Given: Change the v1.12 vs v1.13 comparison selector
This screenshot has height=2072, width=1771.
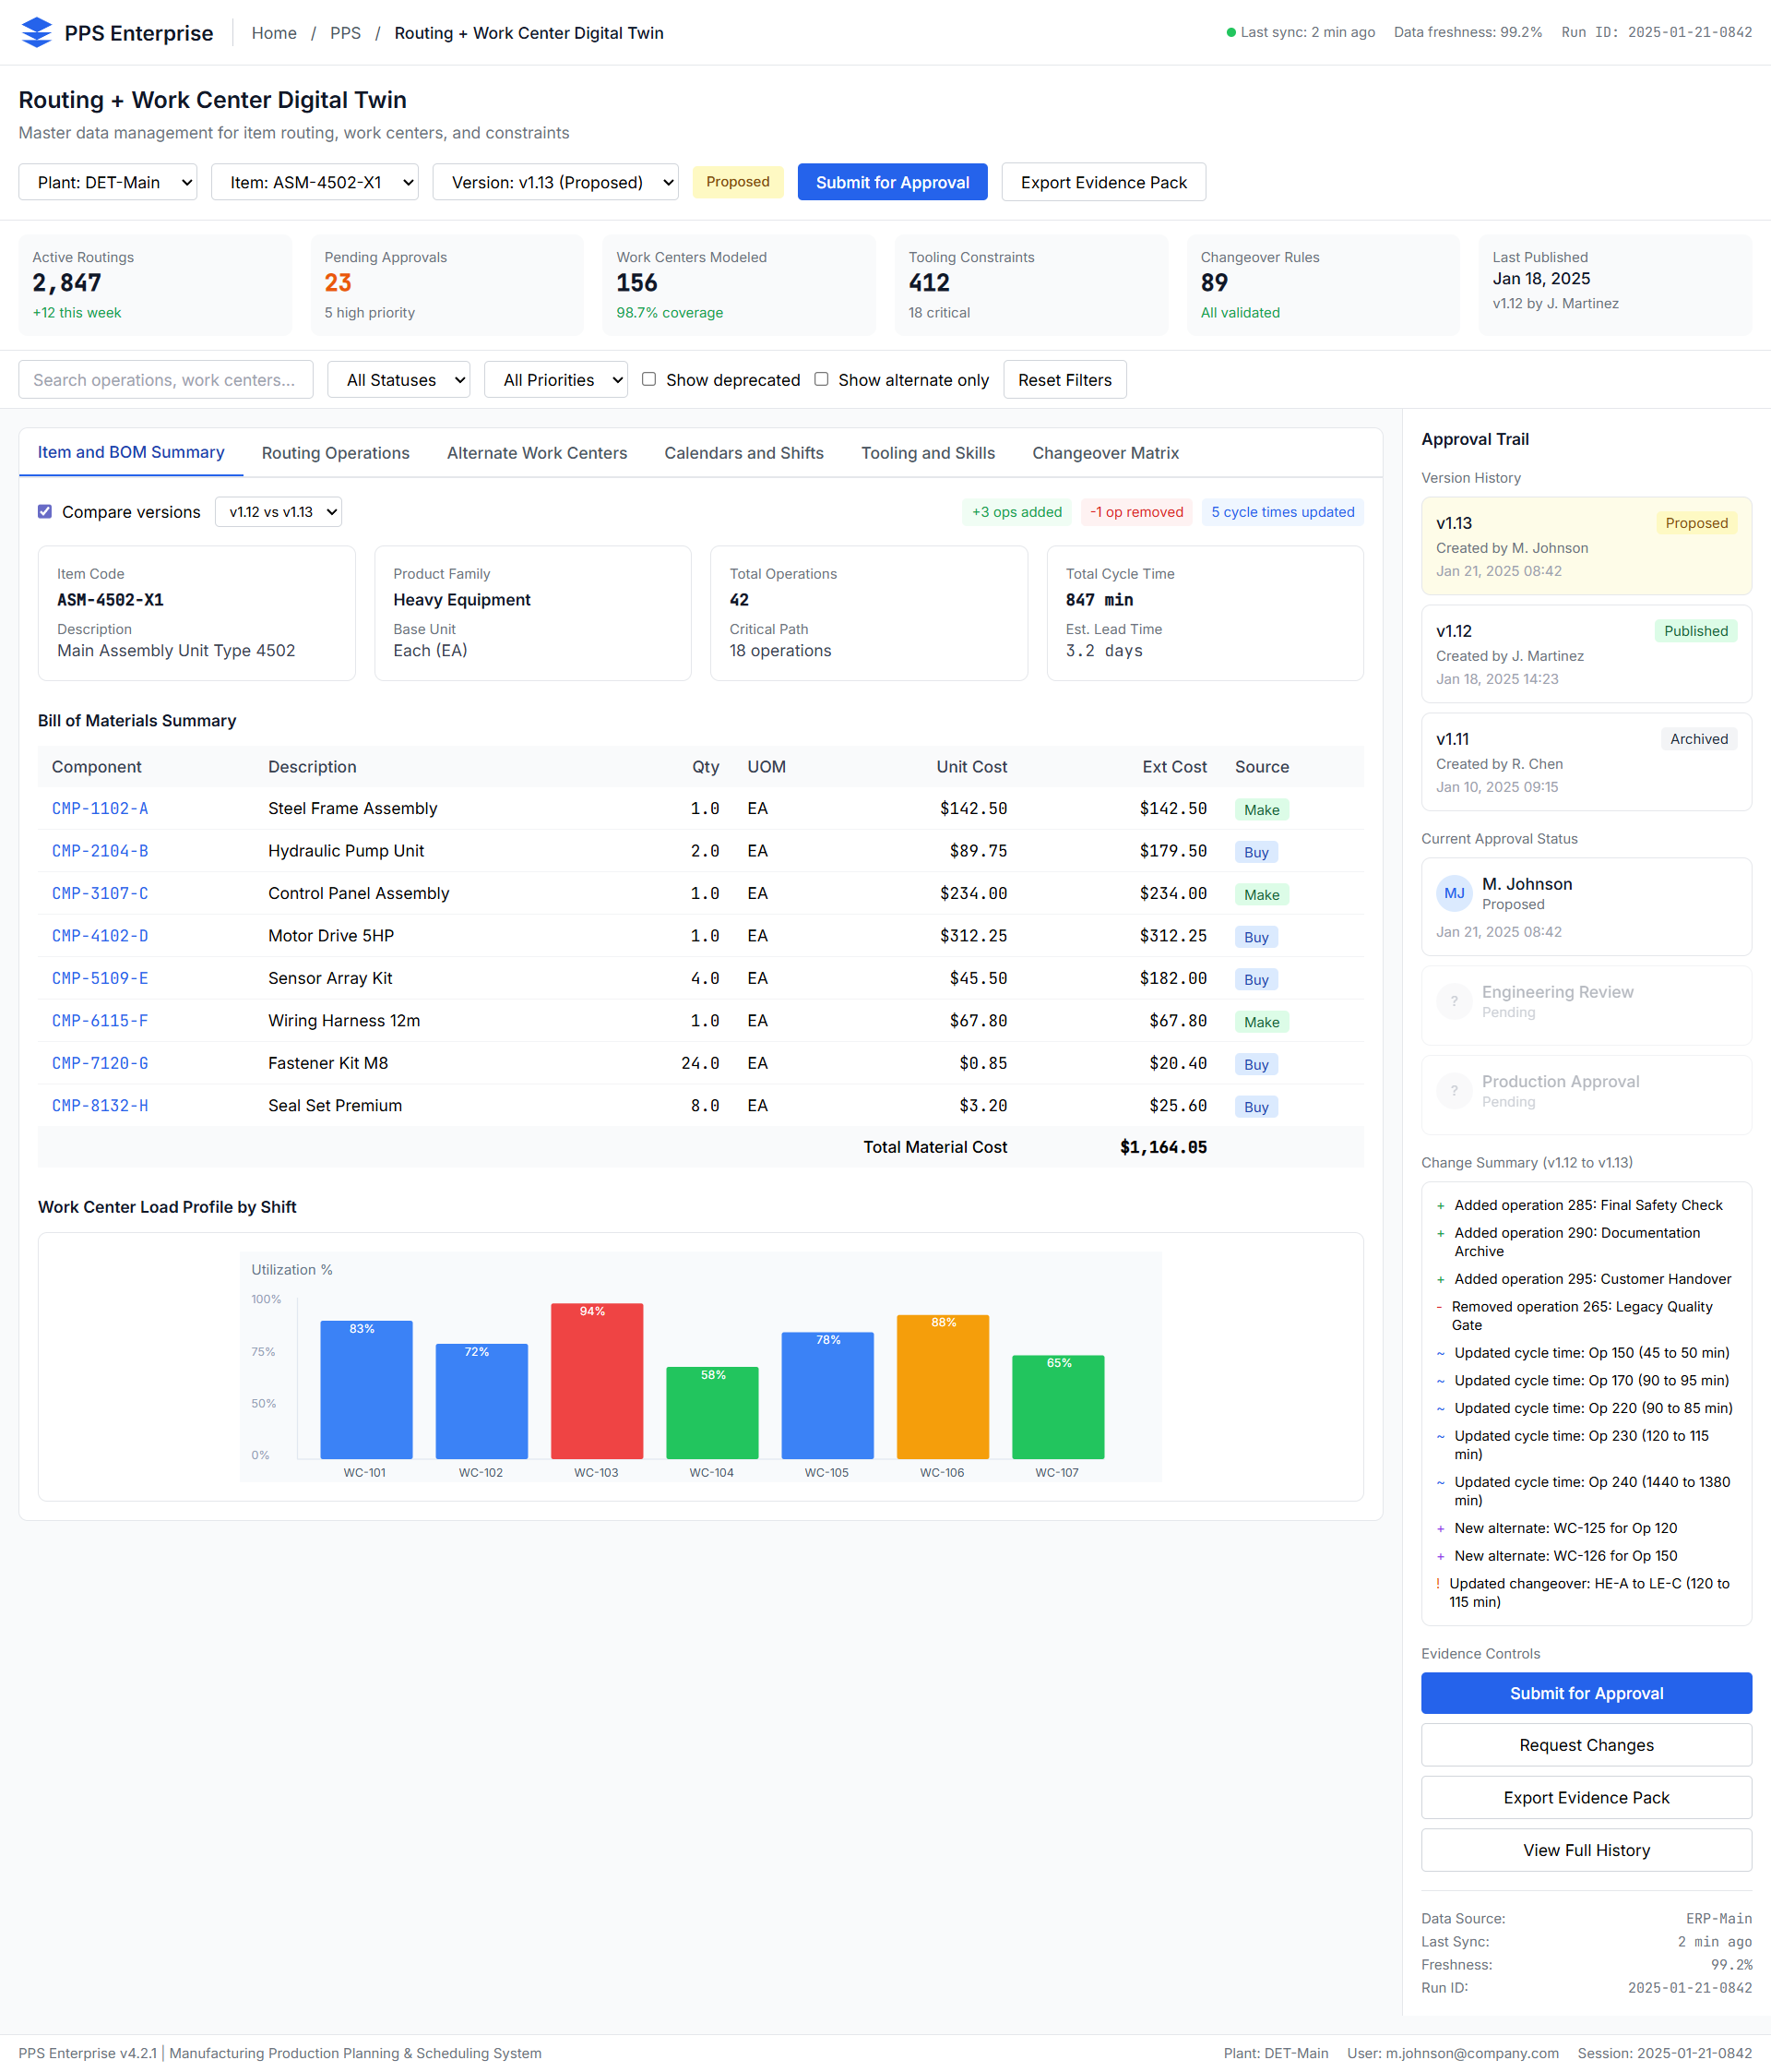Looking at the screenshot, I should (278, 511).
